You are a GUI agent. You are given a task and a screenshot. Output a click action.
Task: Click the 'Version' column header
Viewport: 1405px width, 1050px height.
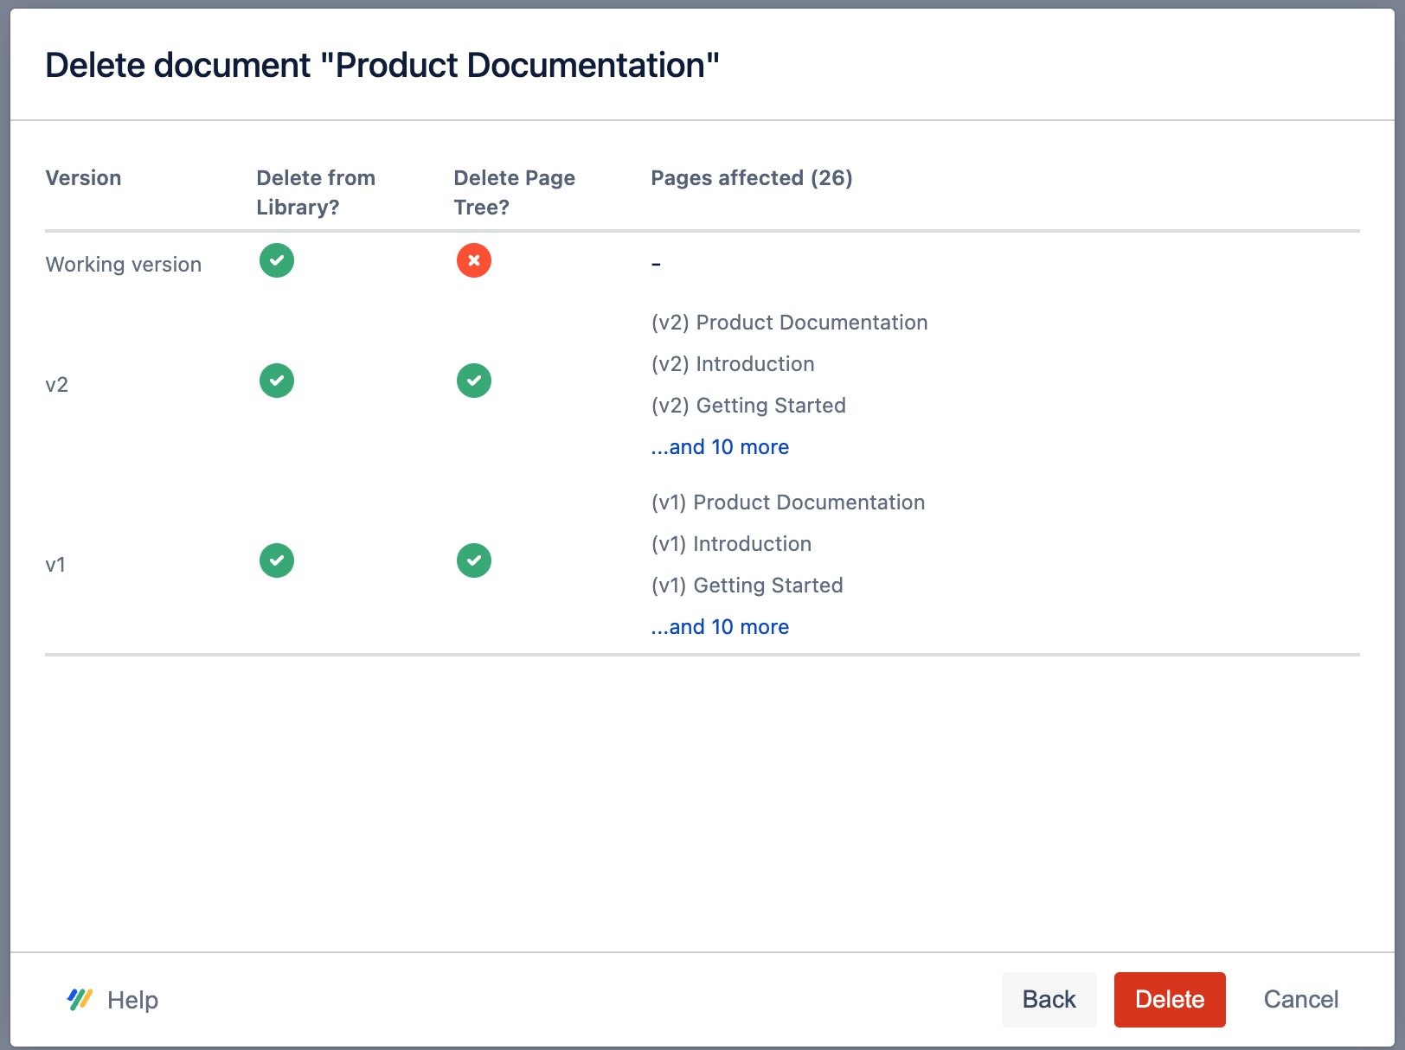[x=83, y=178]
